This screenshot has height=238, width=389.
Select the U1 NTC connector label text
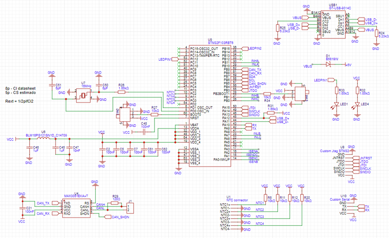pyautogui.click(x=235, y=199)
